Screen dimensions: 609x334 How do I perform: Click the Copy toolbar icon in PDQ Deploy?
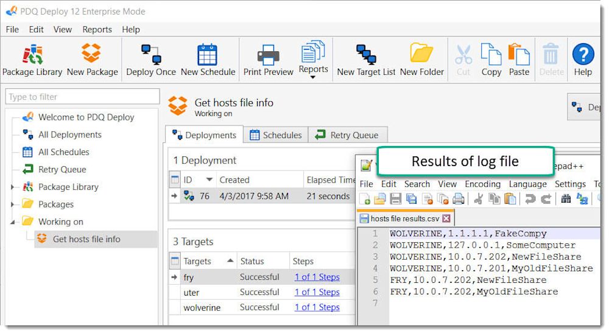coord(491,60)
